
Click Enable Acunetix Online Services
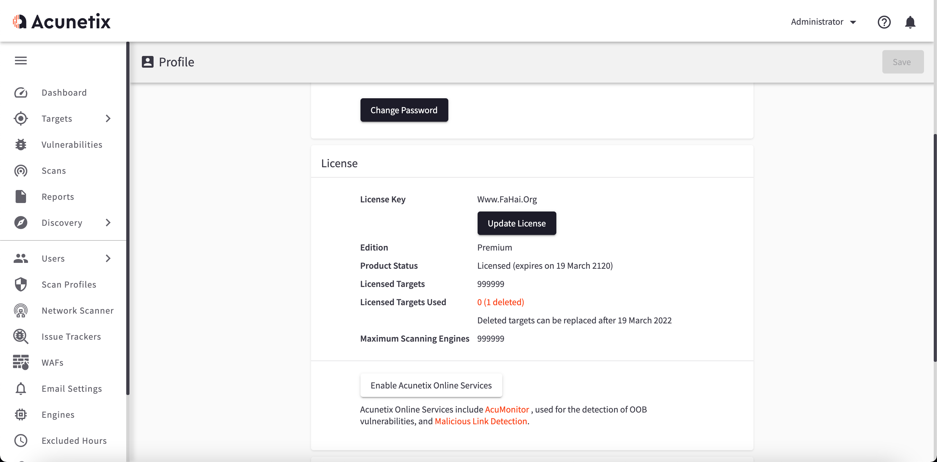point(431,385)
